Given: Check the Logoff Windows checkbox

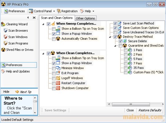Looking at the screenshot, I should [54, 78].
